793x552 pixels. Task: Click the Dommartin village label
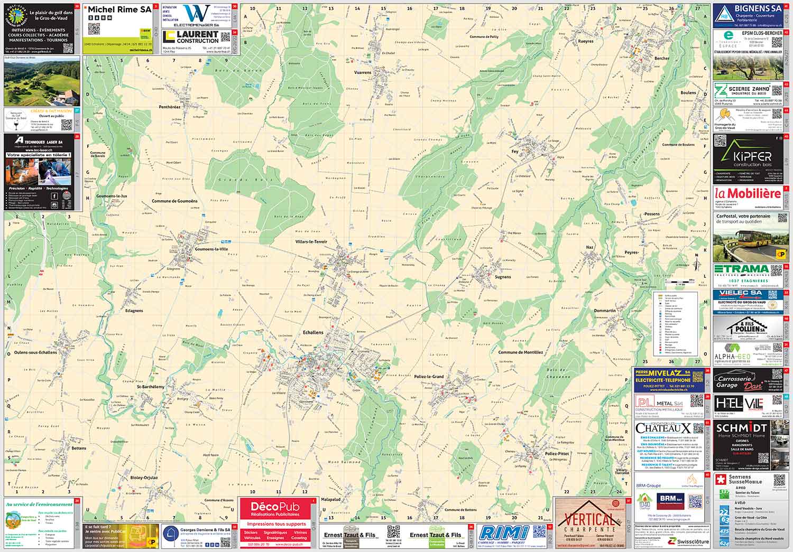point(605,311)
